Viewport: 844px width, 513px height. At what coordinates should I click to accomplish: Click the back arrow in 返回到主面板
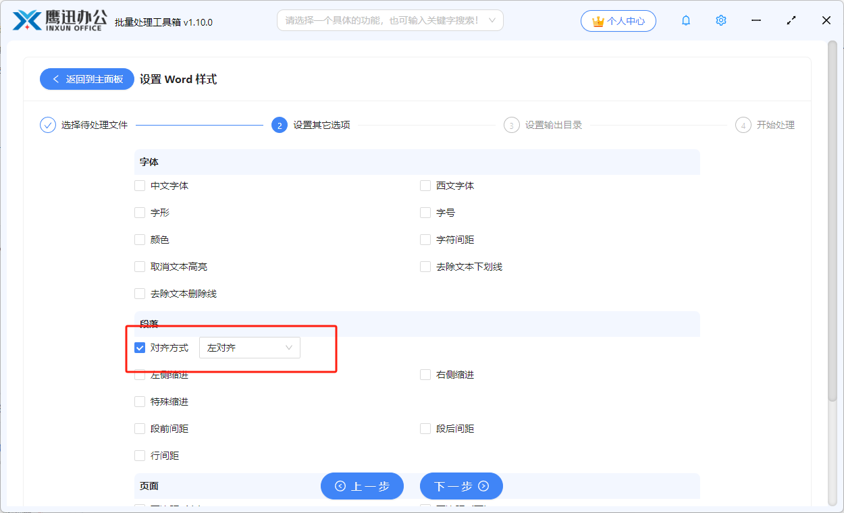[x=56, y=79]
